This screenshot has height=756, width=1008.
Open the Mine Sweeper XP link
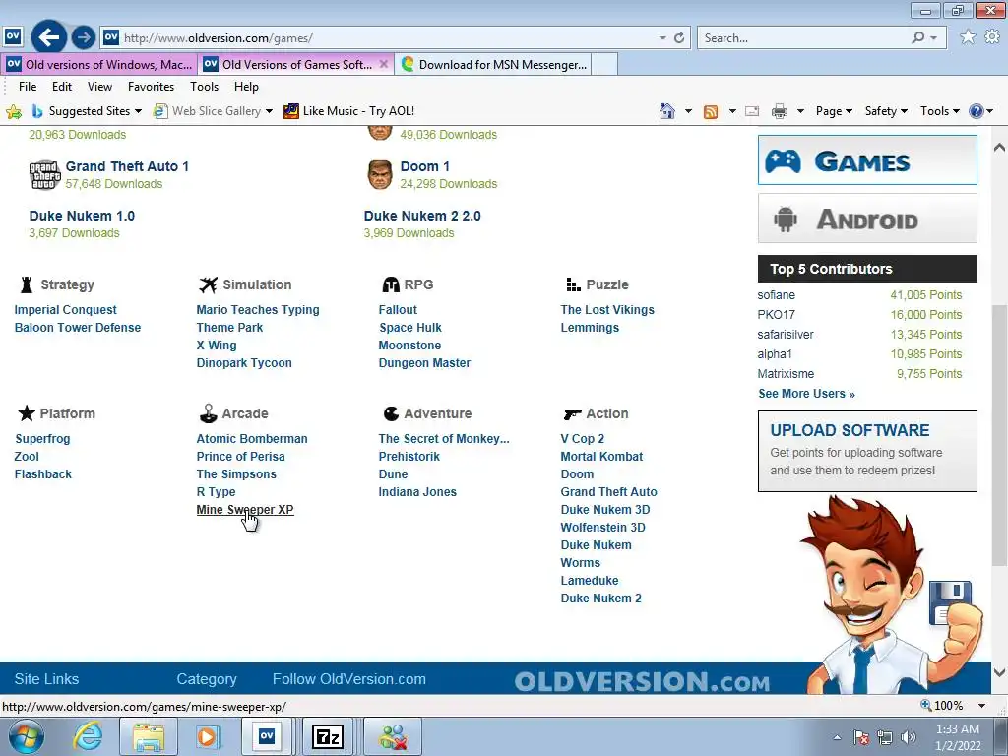pyautogui.click(x=245, y=510)
